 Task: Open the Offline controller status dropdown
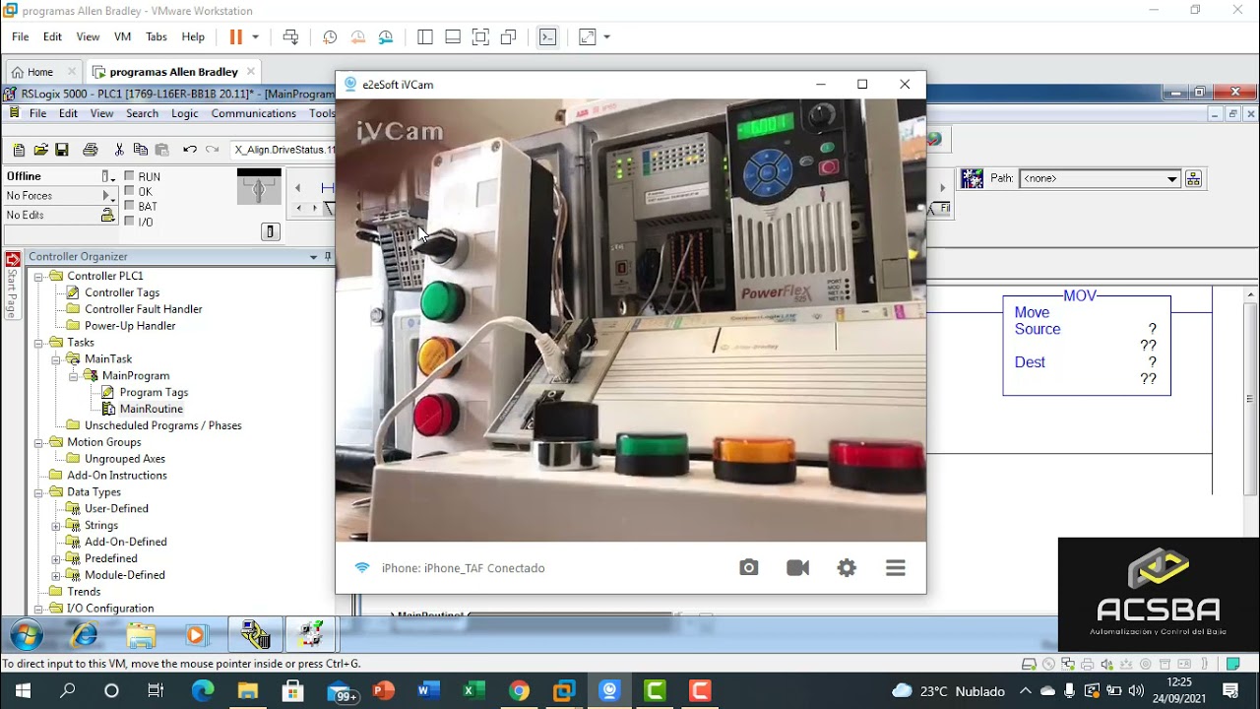click(x=108, y=176)
